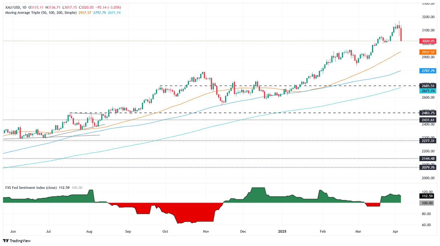Click the TradingView logo icon
440x246 pixels.
(6, 241)
